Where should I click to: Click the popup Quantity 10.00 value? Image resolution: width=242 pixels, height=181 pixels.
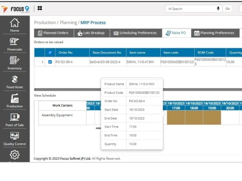tap(133, 144)
